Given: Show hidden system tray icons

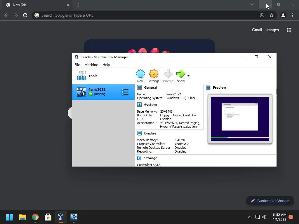Looking at the screenshot, I should (x=249, y=217).
